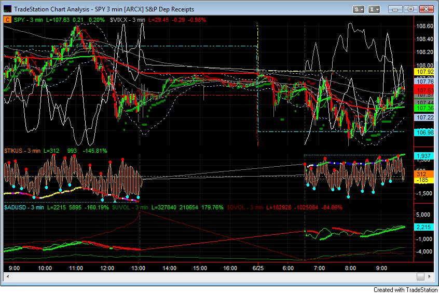Click the horizontal scrollbar thumb
Image resolution: width=439 pixels, height=293 pixels.
(x=420, y=276)
